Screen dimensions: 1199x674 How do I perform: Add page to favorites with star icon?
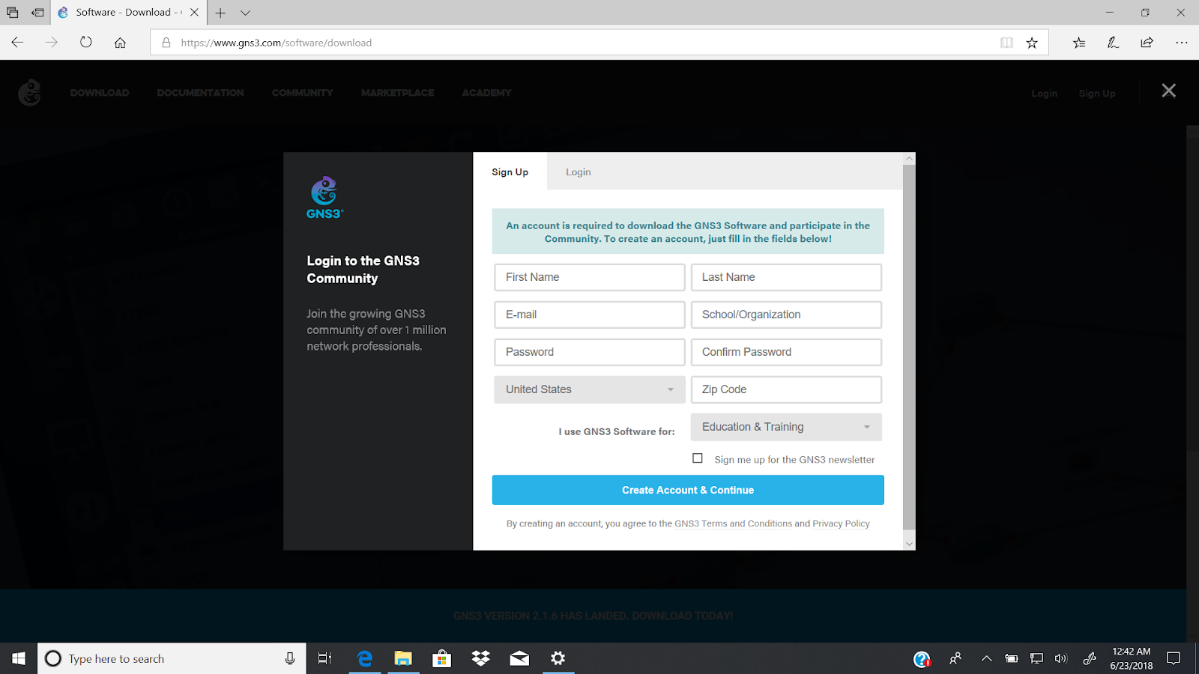(x=1032, y=43)
